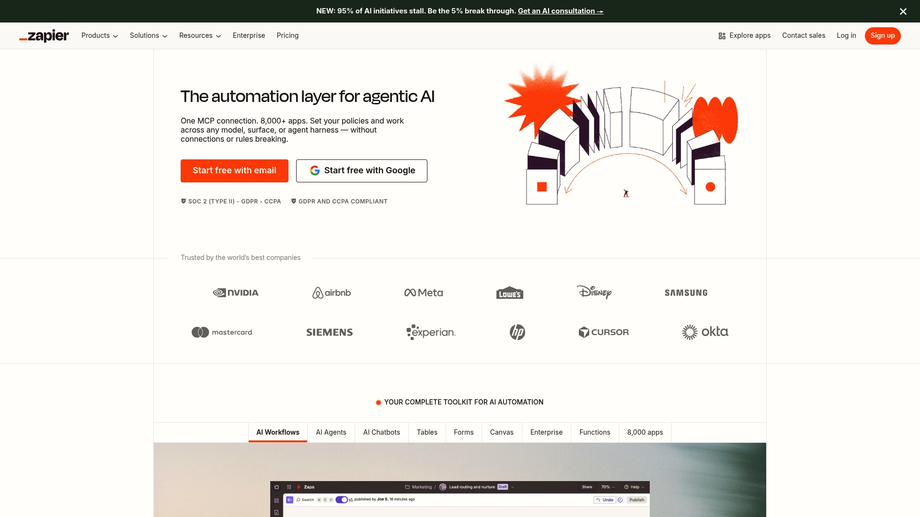The image size is (920, 517).
Task: Open the Solutions dropdown
Action: pos(149,35)
